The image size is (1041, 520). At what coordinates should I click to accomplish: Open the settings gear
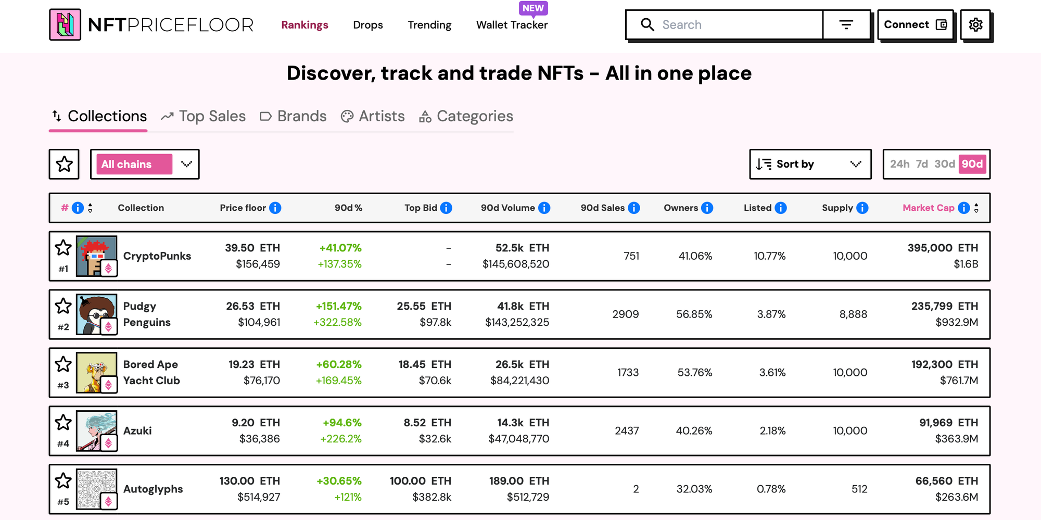coord(976,24)
